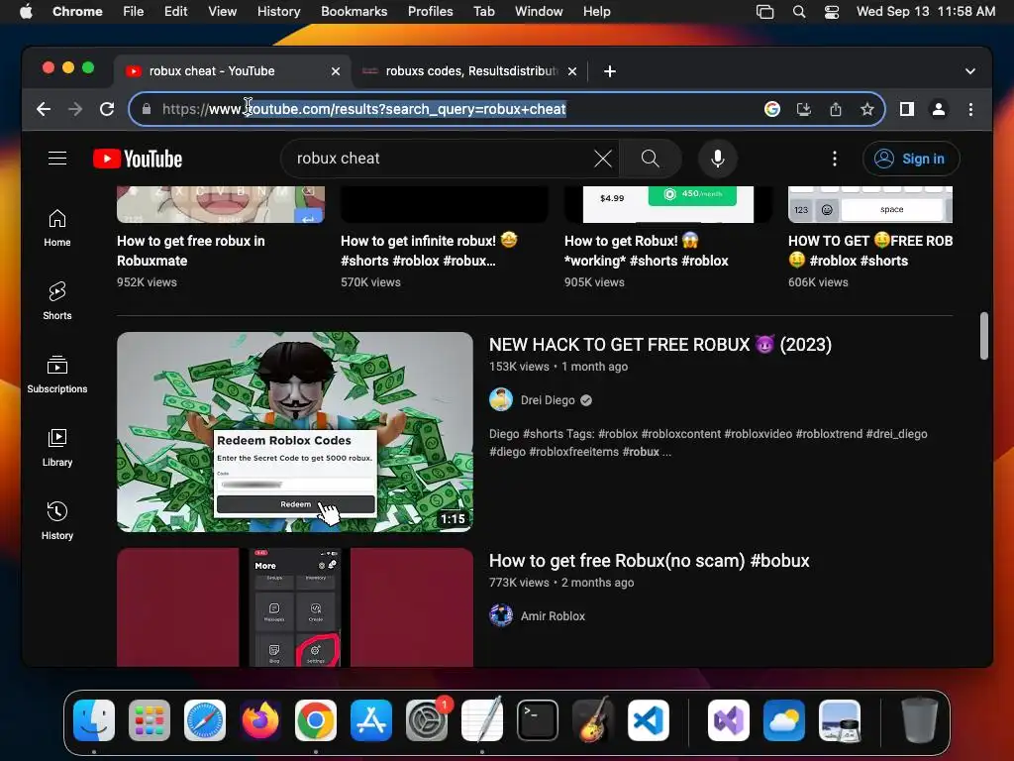1014x761 pixels.
Task: Open the Chrome menu bar item
Action: pos(77,12)
